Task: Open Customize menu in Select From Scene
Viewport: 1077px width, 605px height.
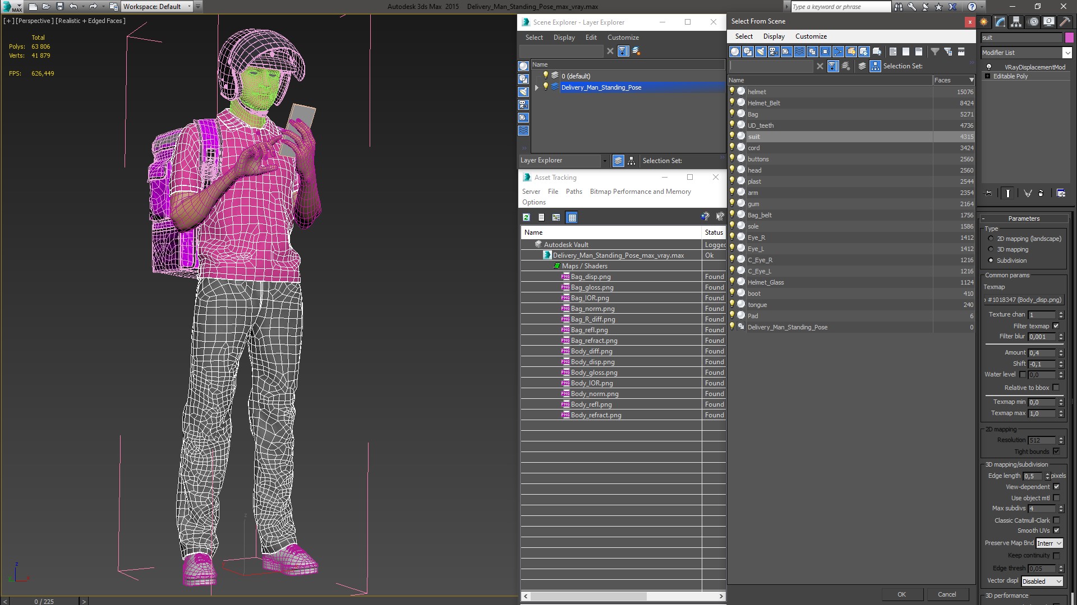Action: pos(811,36)
